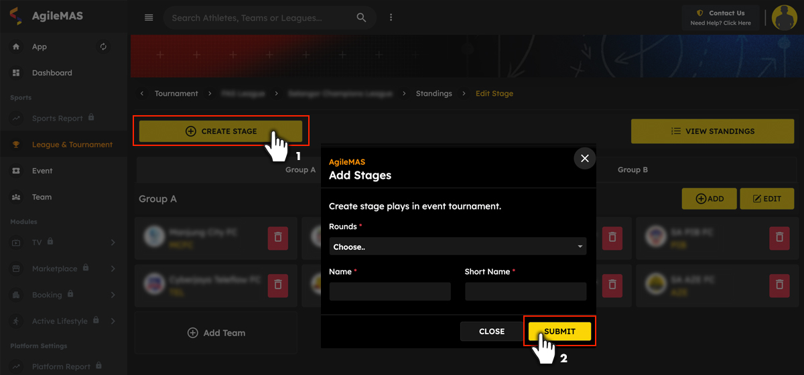Click the back chevron in breadcrumb
Screen dimensions: 804x375
tap(142, 94)
